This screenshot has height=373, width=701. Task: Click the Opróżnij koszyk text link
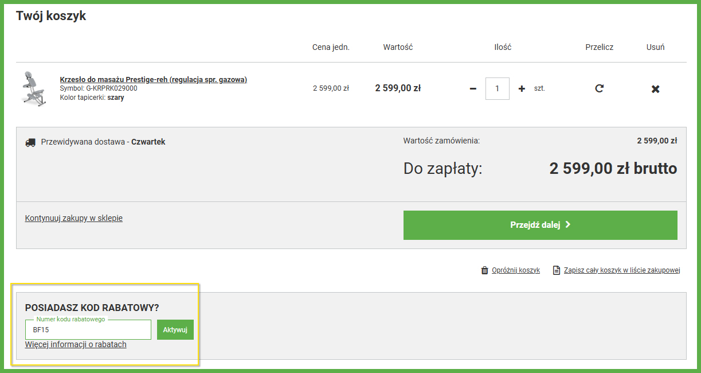515,270
